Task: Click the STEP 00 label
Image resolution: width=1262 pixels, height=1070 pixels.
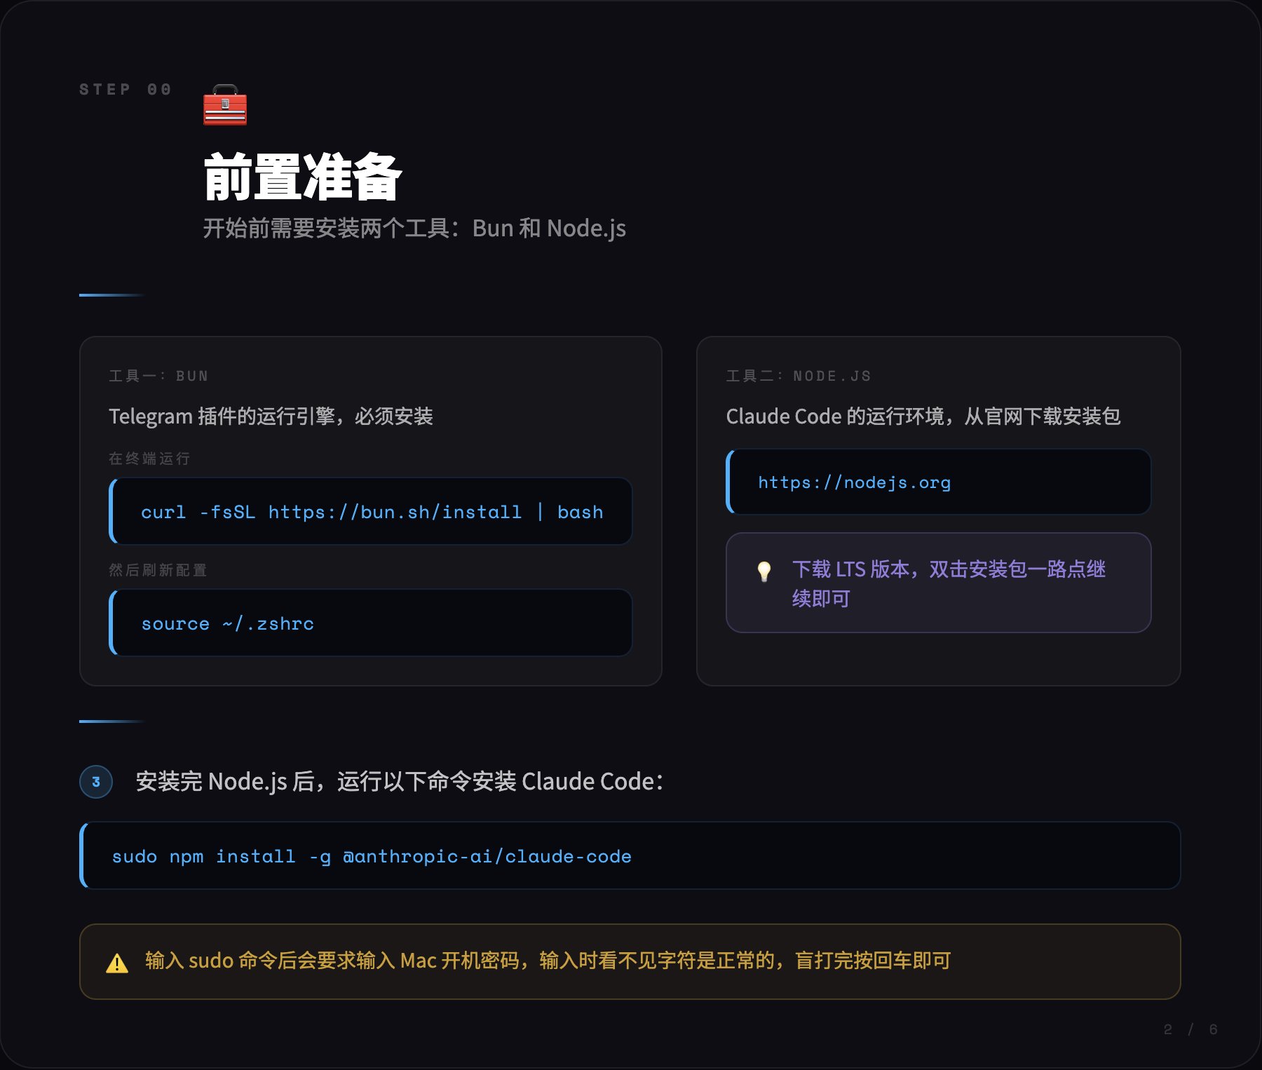Action: [125, 89]
